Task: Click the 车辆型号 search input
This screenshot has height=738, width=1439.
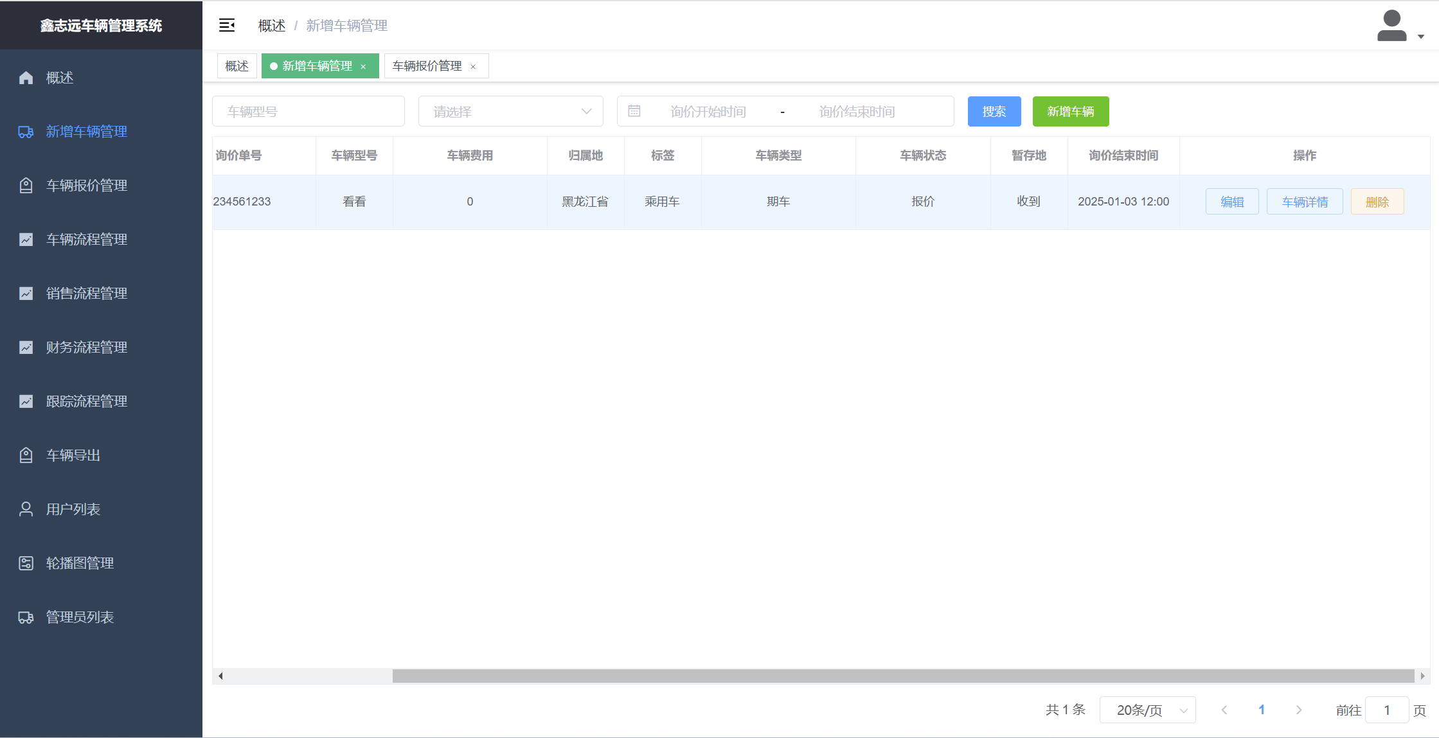Action: coord(308,111)
